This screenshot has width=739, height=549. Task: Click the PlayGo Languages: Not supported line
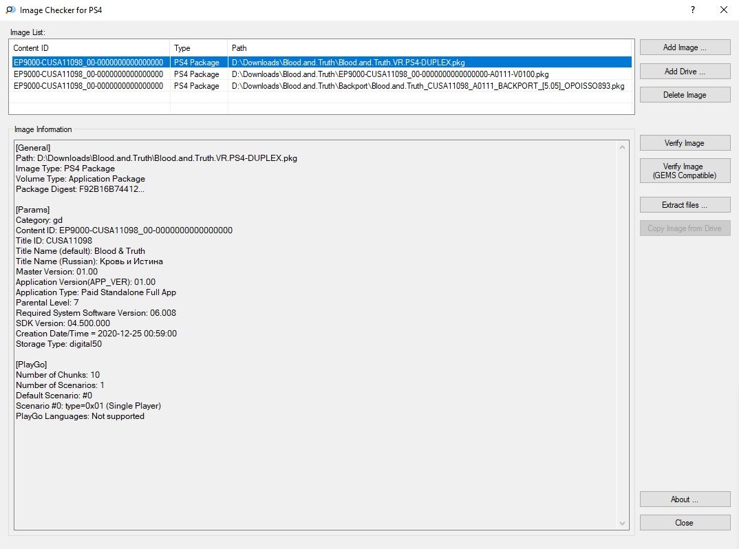pyautogui.click(x=80, y=416)
